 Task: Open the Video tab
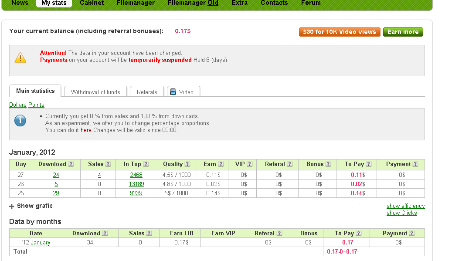click(x=183, y=92)
